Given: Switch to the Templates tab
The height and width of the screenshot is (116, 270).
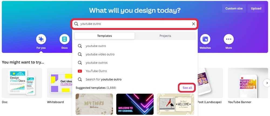Looking at the screenshot, I should [104, 36].
